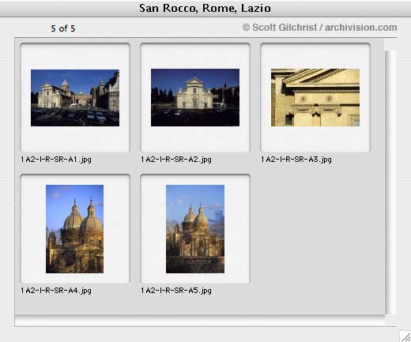
Task: Click the 1A2-I-R-SR-A5.jpg filename label
Action: (x=176, y=291)
